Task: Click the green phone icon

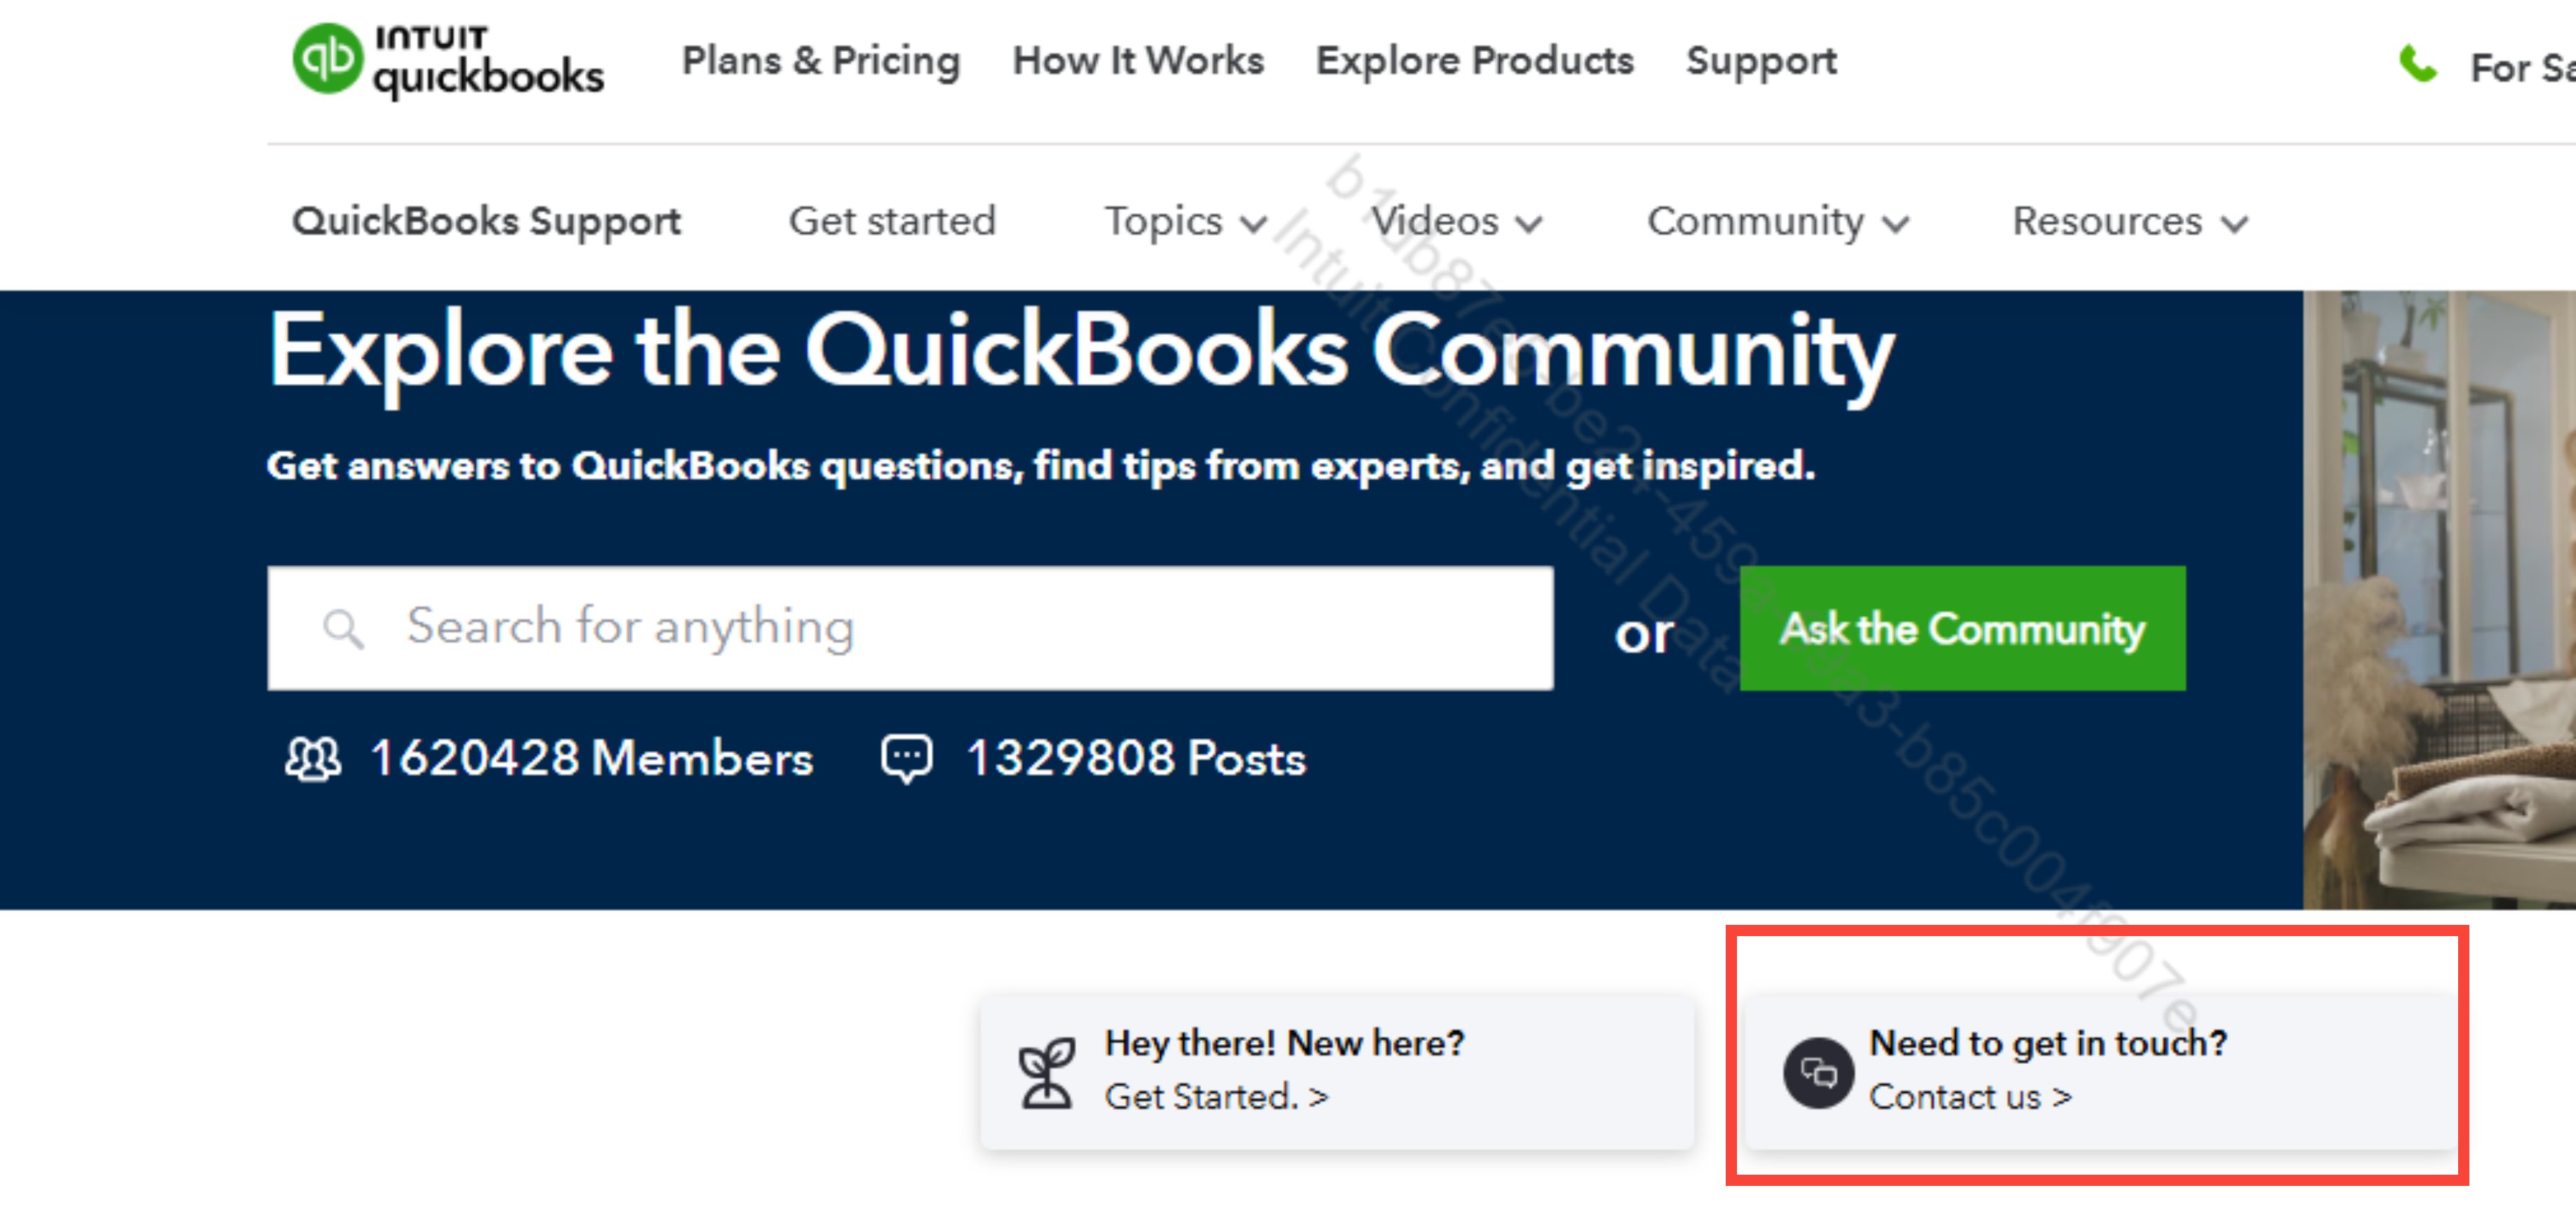Action: point(2417,65)
